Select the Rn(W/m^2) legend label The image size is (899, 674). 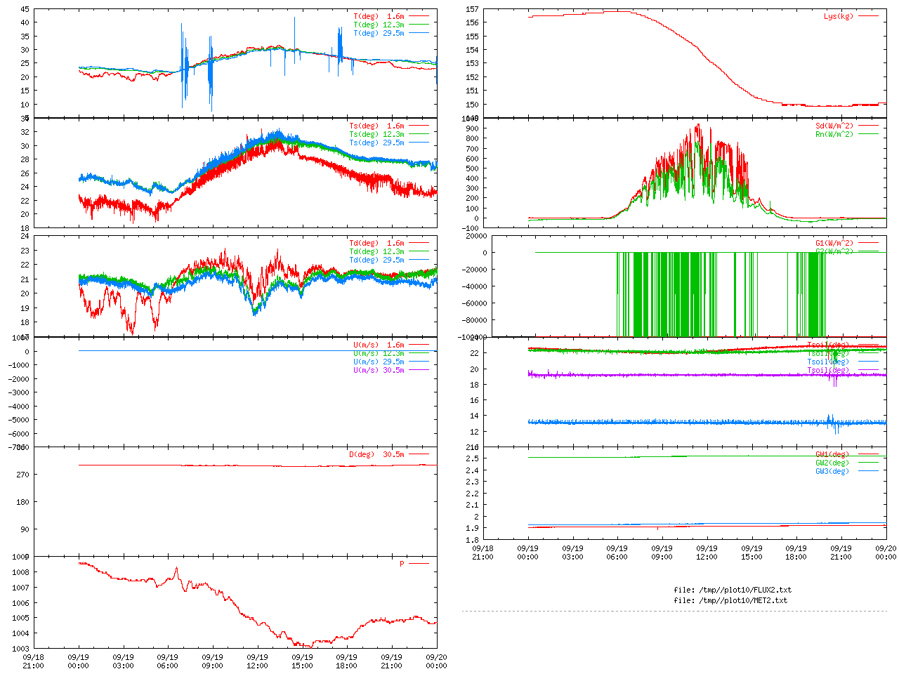[x=834, y=134]
